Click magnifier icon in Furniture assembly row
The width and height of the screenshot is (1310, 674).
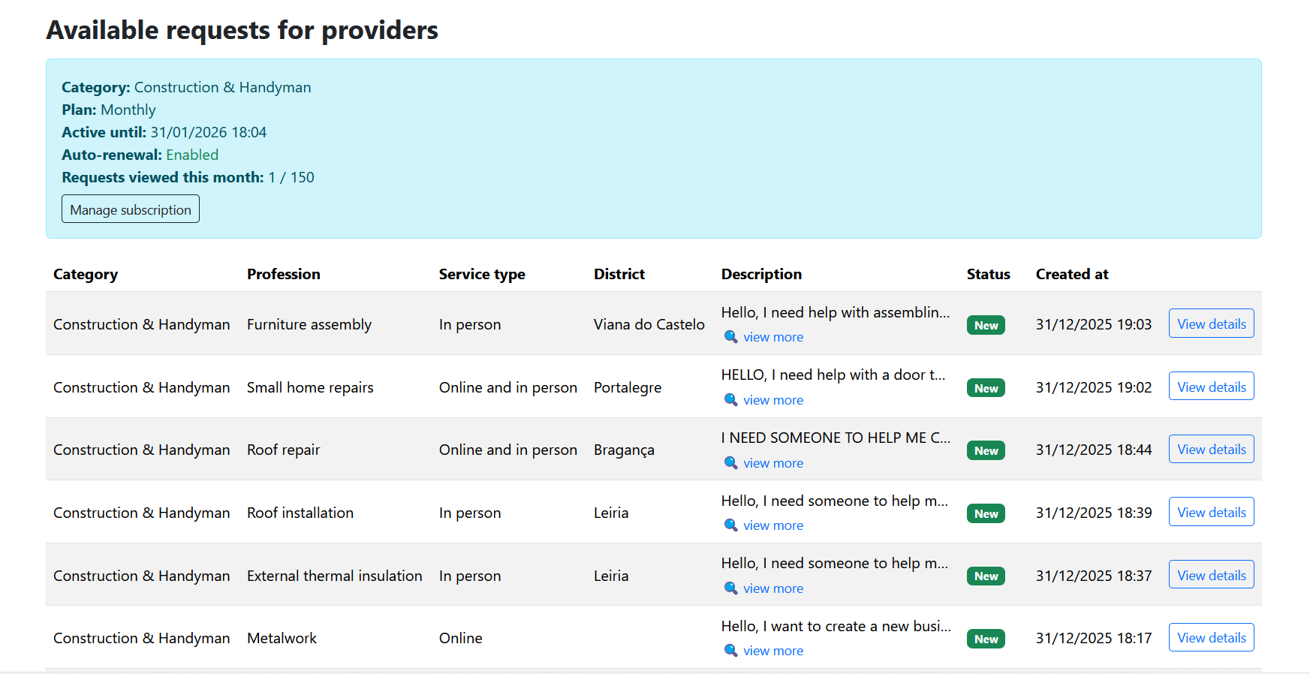[730, 337]
